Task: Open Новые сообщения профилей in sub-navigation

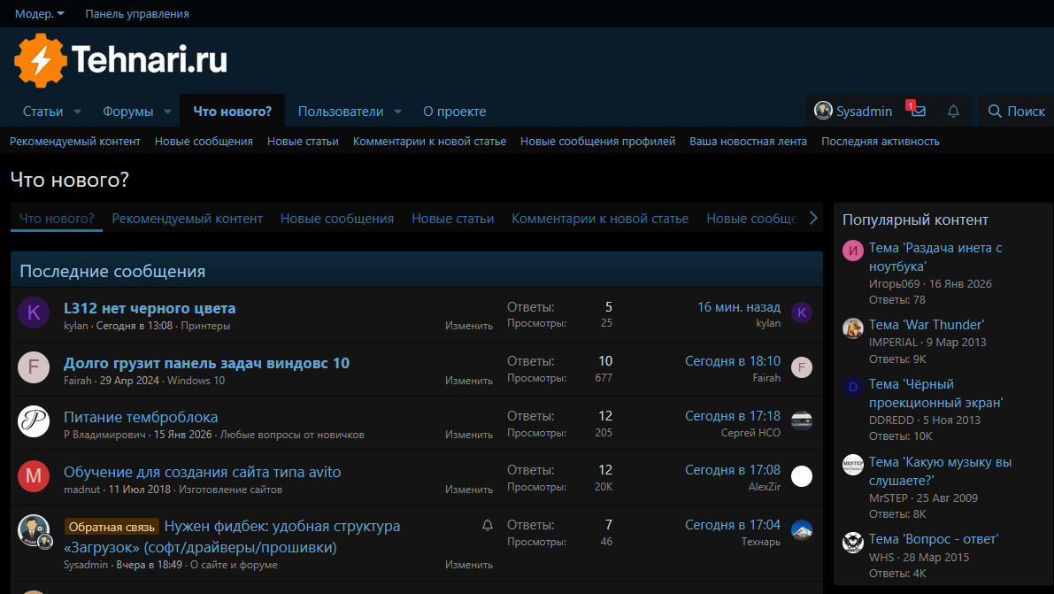Action: (597, 142)
